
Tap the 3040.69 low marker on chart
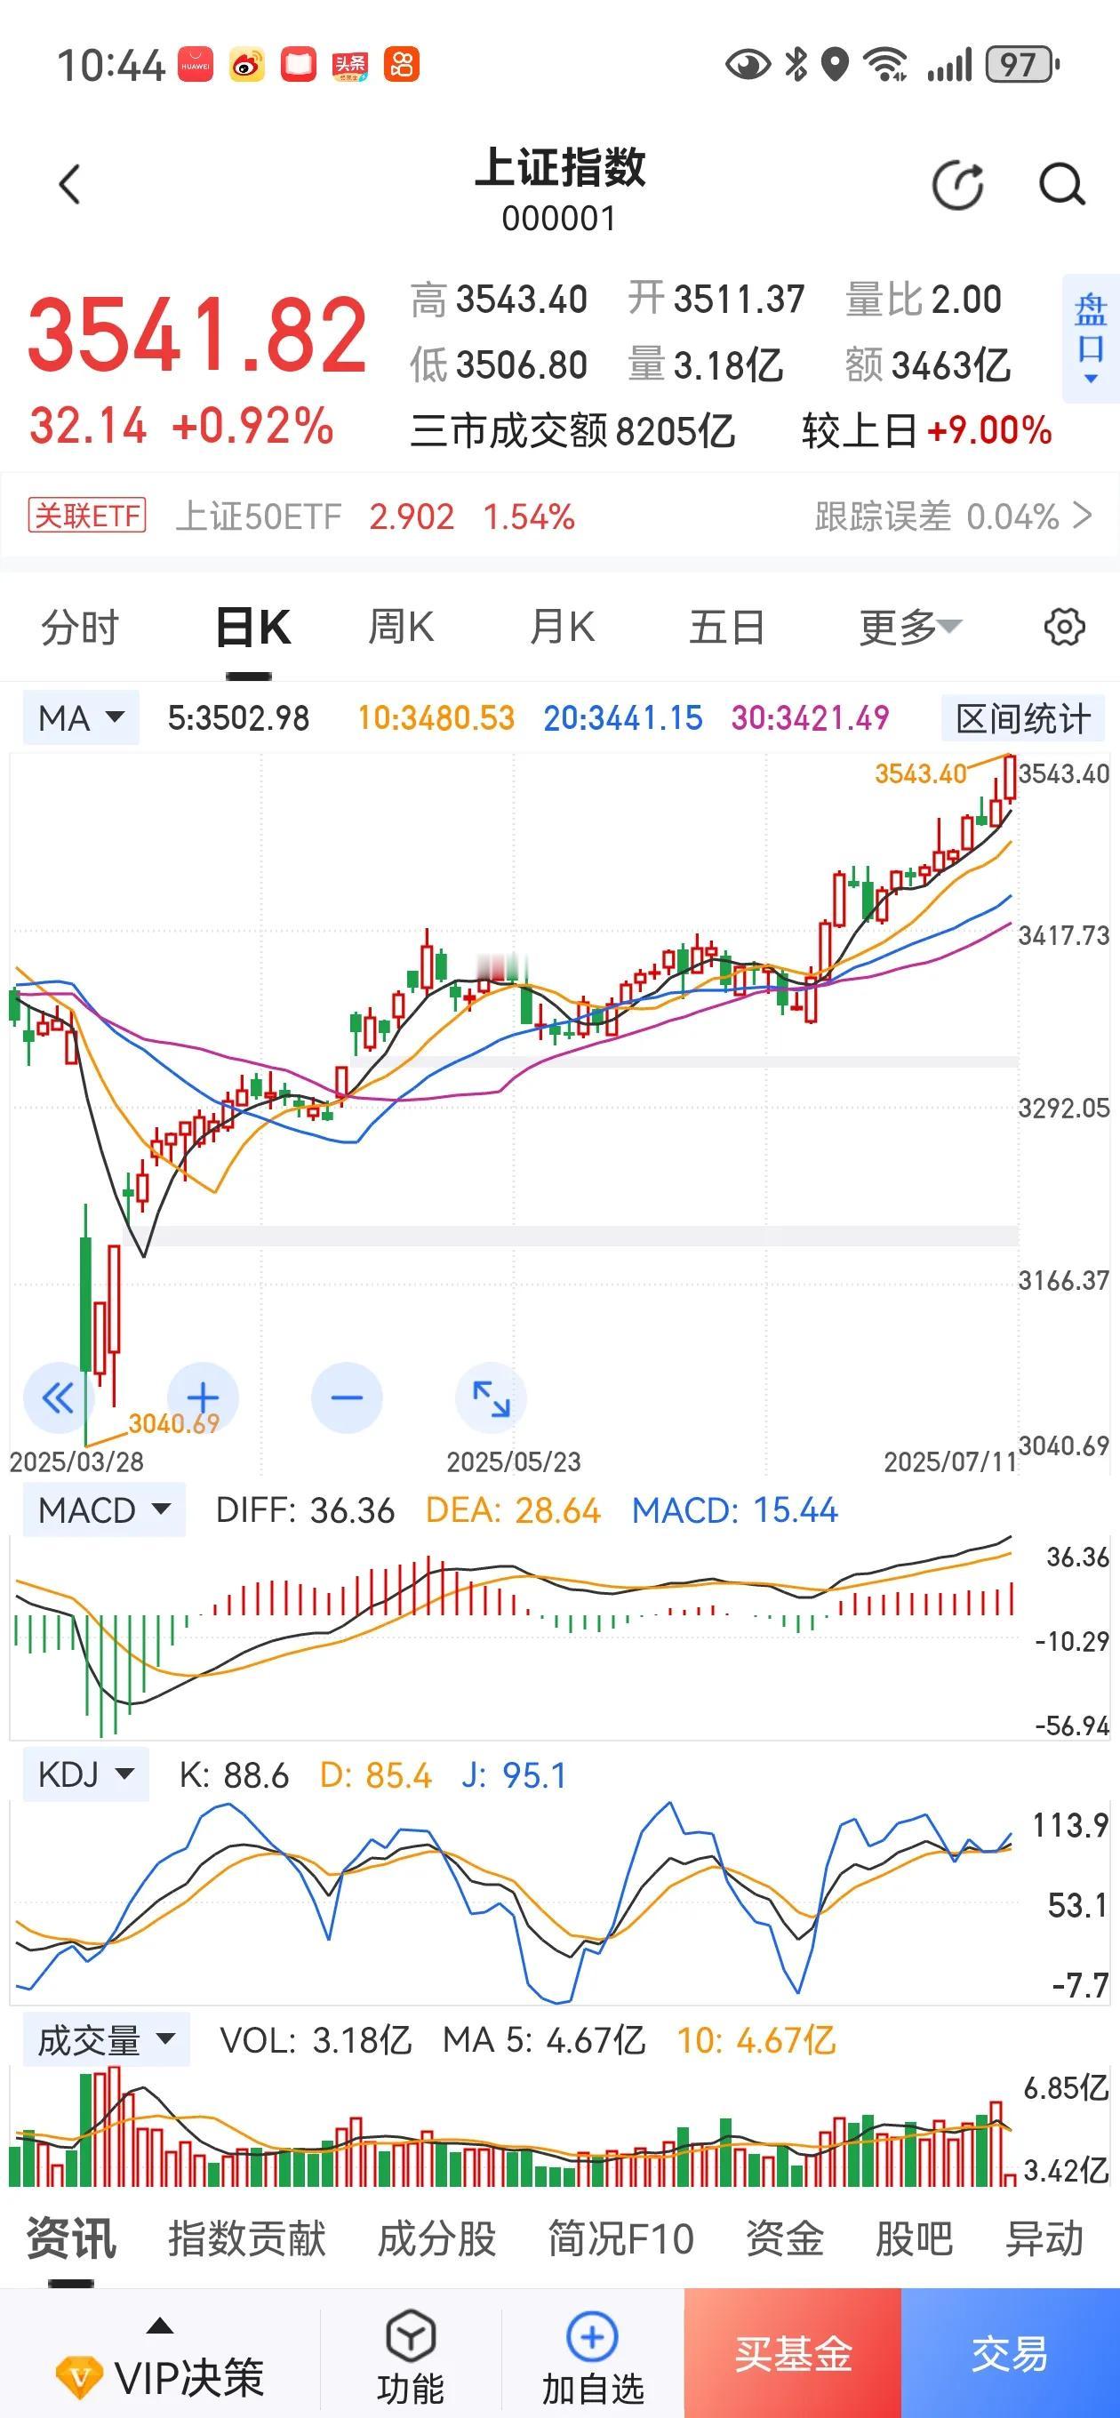click(173, 1423)
